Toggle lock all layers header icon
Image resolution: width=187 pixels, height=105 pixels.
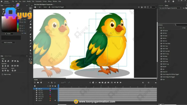coord(55,86)
